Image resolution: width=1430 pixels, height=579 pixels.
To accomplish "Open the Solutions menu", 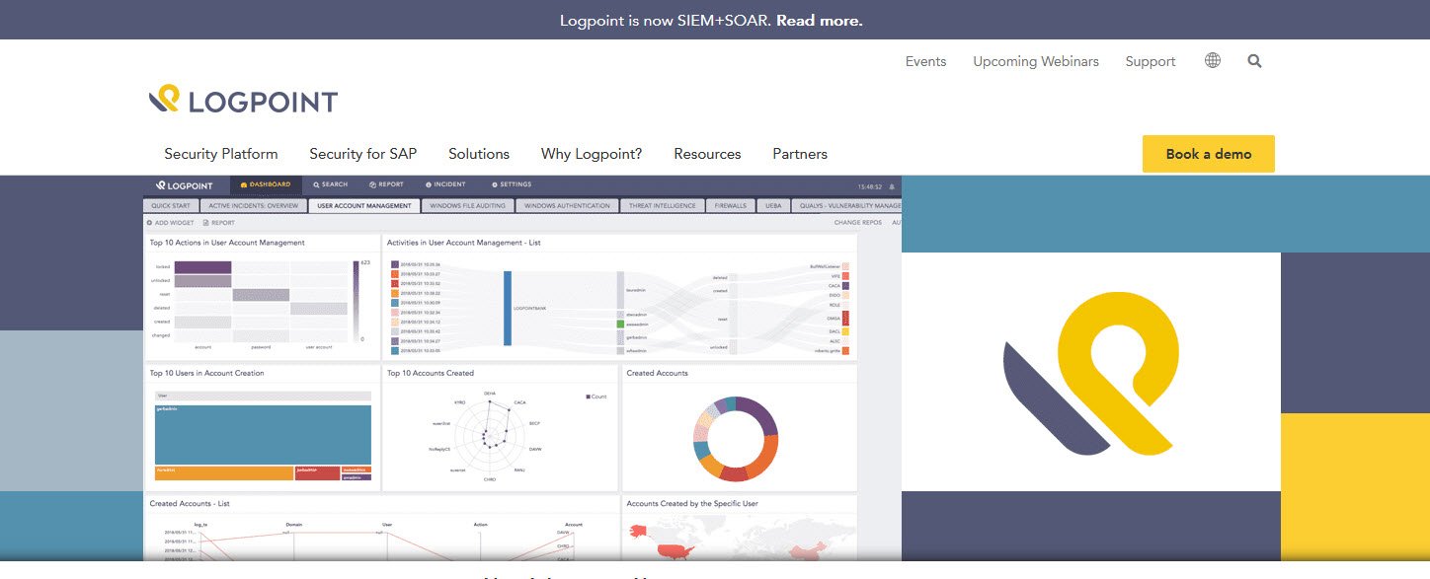I will pos(479,154).
